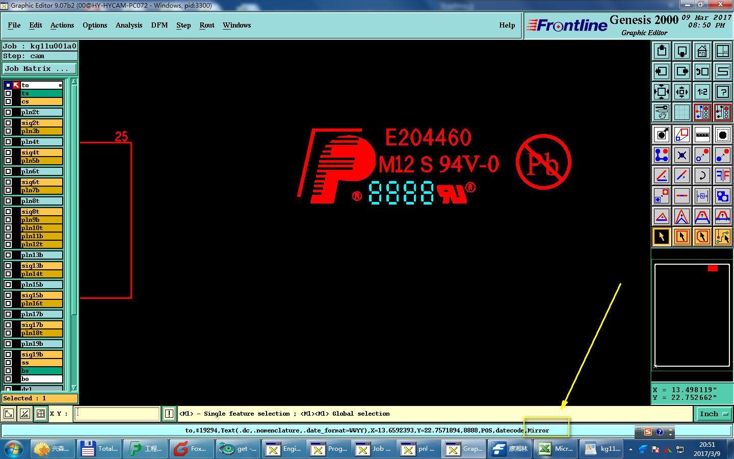Switch to the Fox... taskbar application
Screen dimensions: 734x459
pyautogui.click(x=192, y=449)
